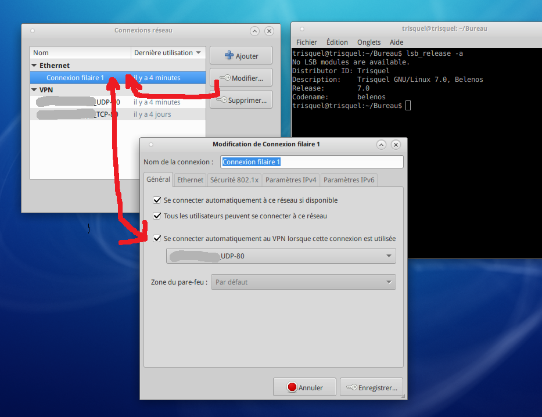542x417 pixels.
Task: Open window menu dot of Connexions réseau
Action: pyautogui.click(x=33, y=31)
